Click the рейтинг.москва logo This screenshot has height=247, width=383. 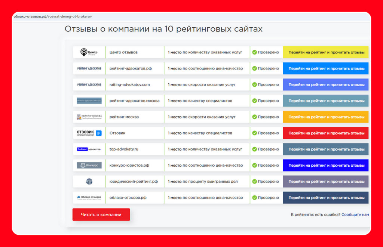pos(89,117)
